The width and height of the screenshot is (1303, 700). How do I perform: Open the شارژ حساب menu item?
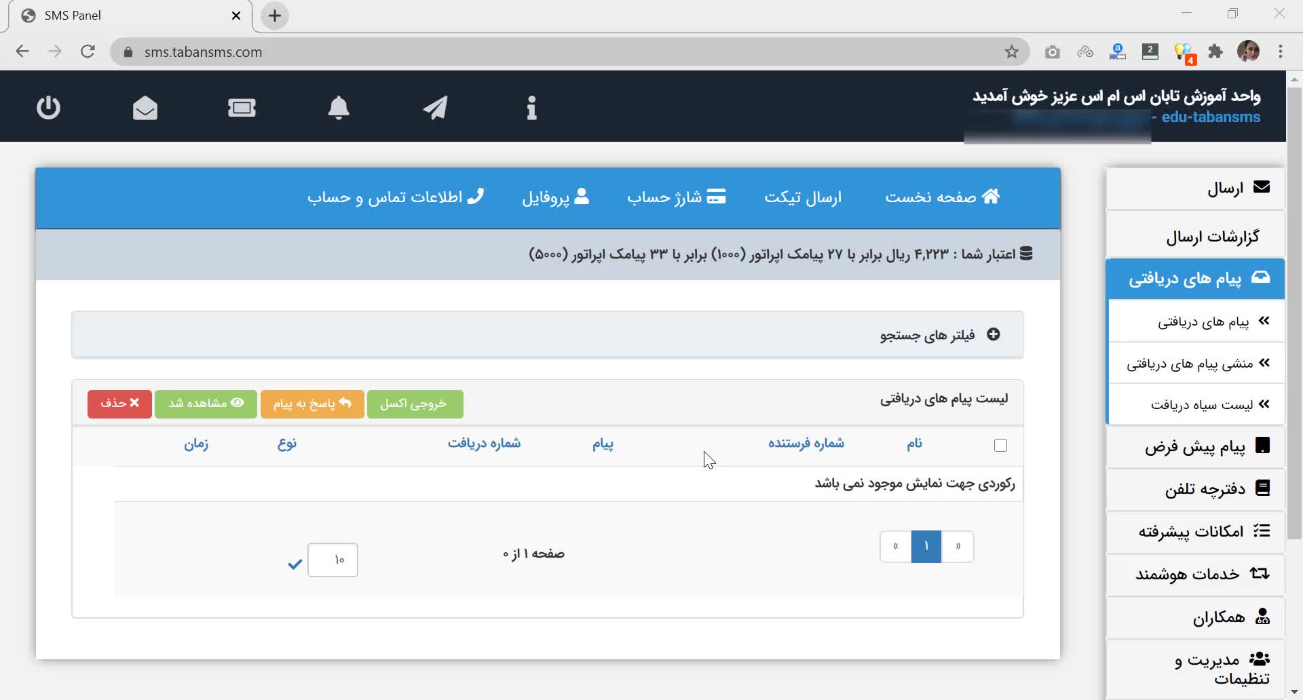(x=676, y=197)
